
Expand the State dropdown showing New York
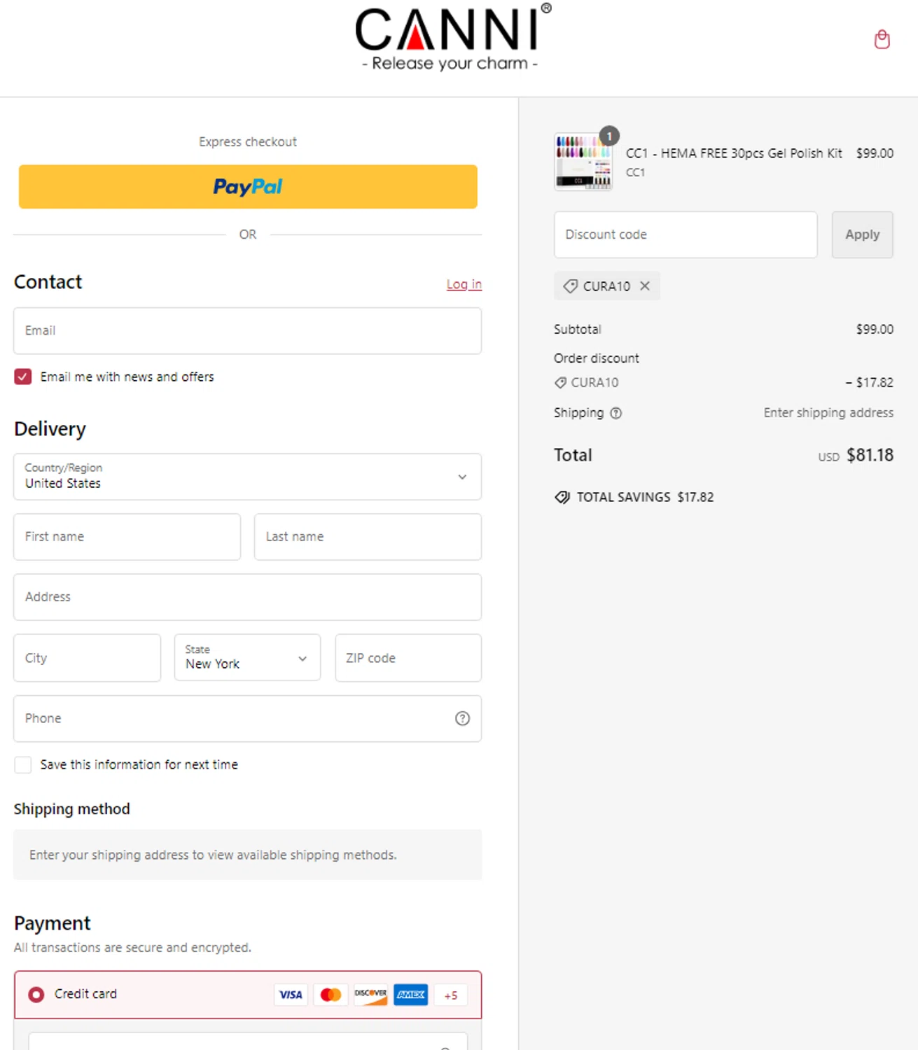(x=247, y=658)
